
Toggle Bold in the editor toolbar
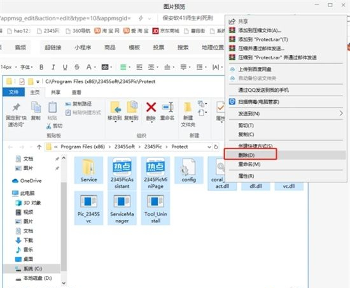tap(41, 67)
